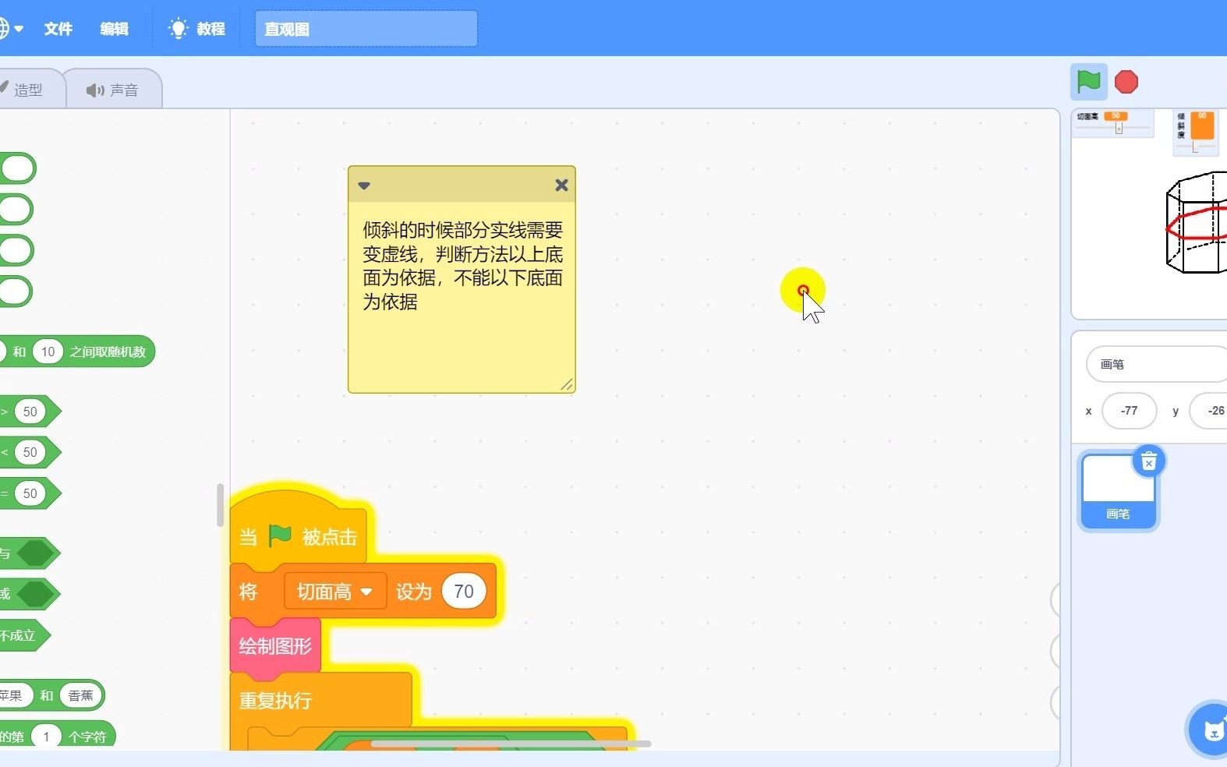Click the green flag icon in hat block
This screenshot has height=767, width=1227.
[x=280, y=536]
